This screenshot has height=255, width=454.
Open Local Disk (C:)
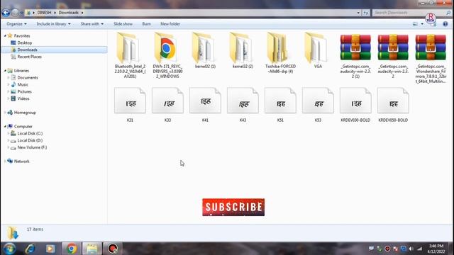(30, 134)
